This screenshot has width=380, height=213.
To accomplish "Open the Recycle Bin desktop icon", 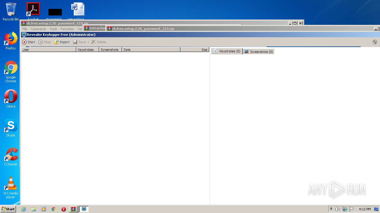I will coord(11,12).
